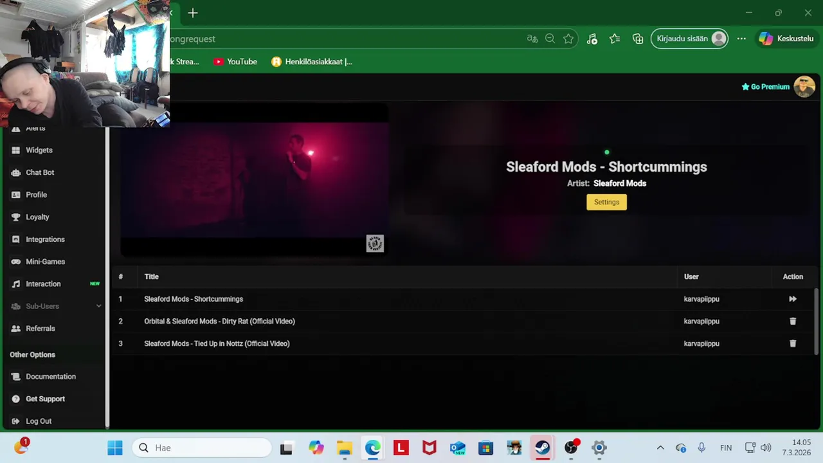Open Widgets in the sidebar
Viewport: 823px width, 463px height.
point(39,150)
